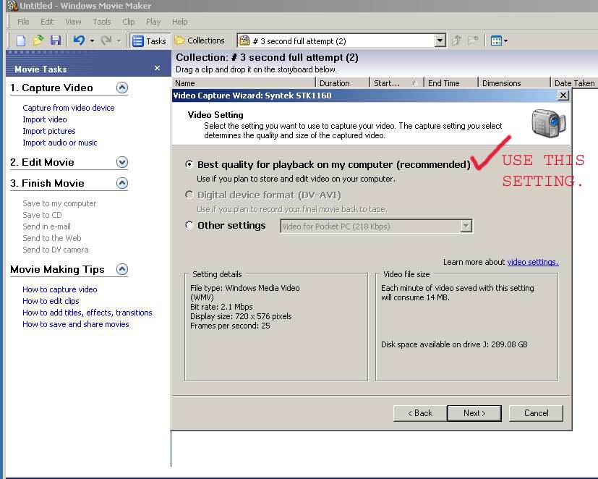Sort clips by Dimensions column header
Viewport: 598px width, 479px height.
click(514, 82)
